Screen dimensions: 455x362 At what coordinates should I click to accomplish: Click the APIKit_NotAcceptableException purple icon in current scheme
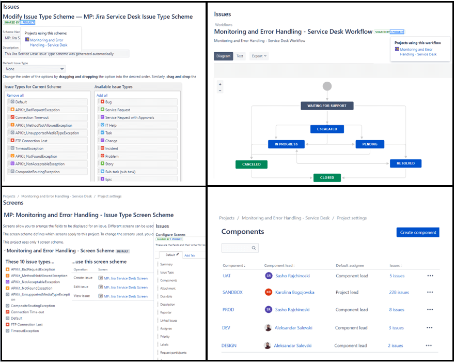[12, 163]
